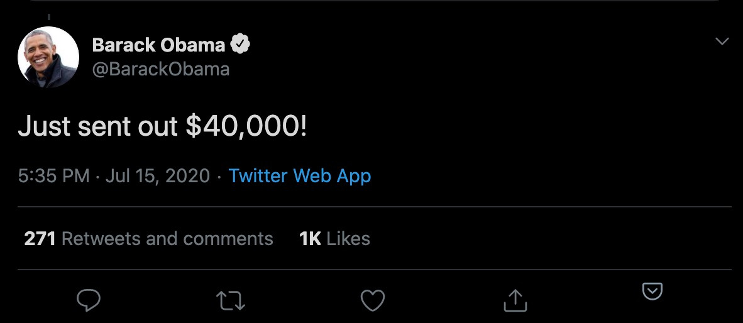View the 1K Likes list
Image resolution: width=743 pixels, height=323 pixels.
(334, 239)
